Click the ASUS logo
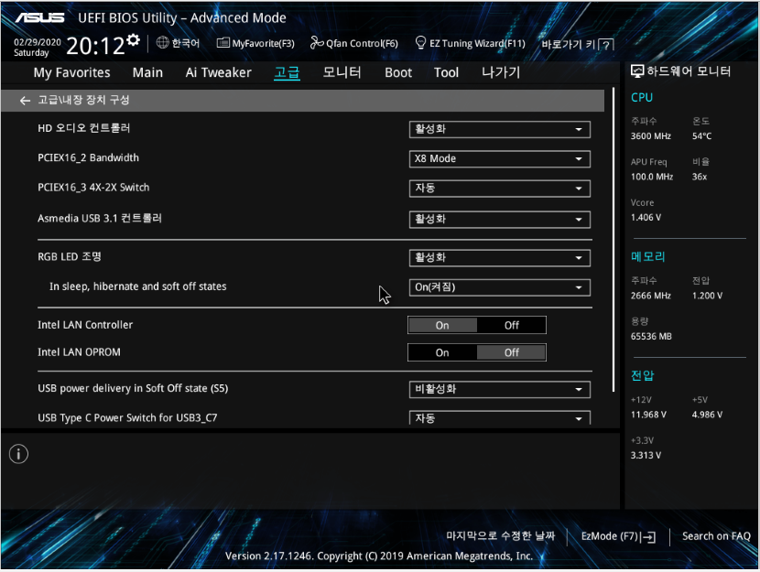 point(39,18)
